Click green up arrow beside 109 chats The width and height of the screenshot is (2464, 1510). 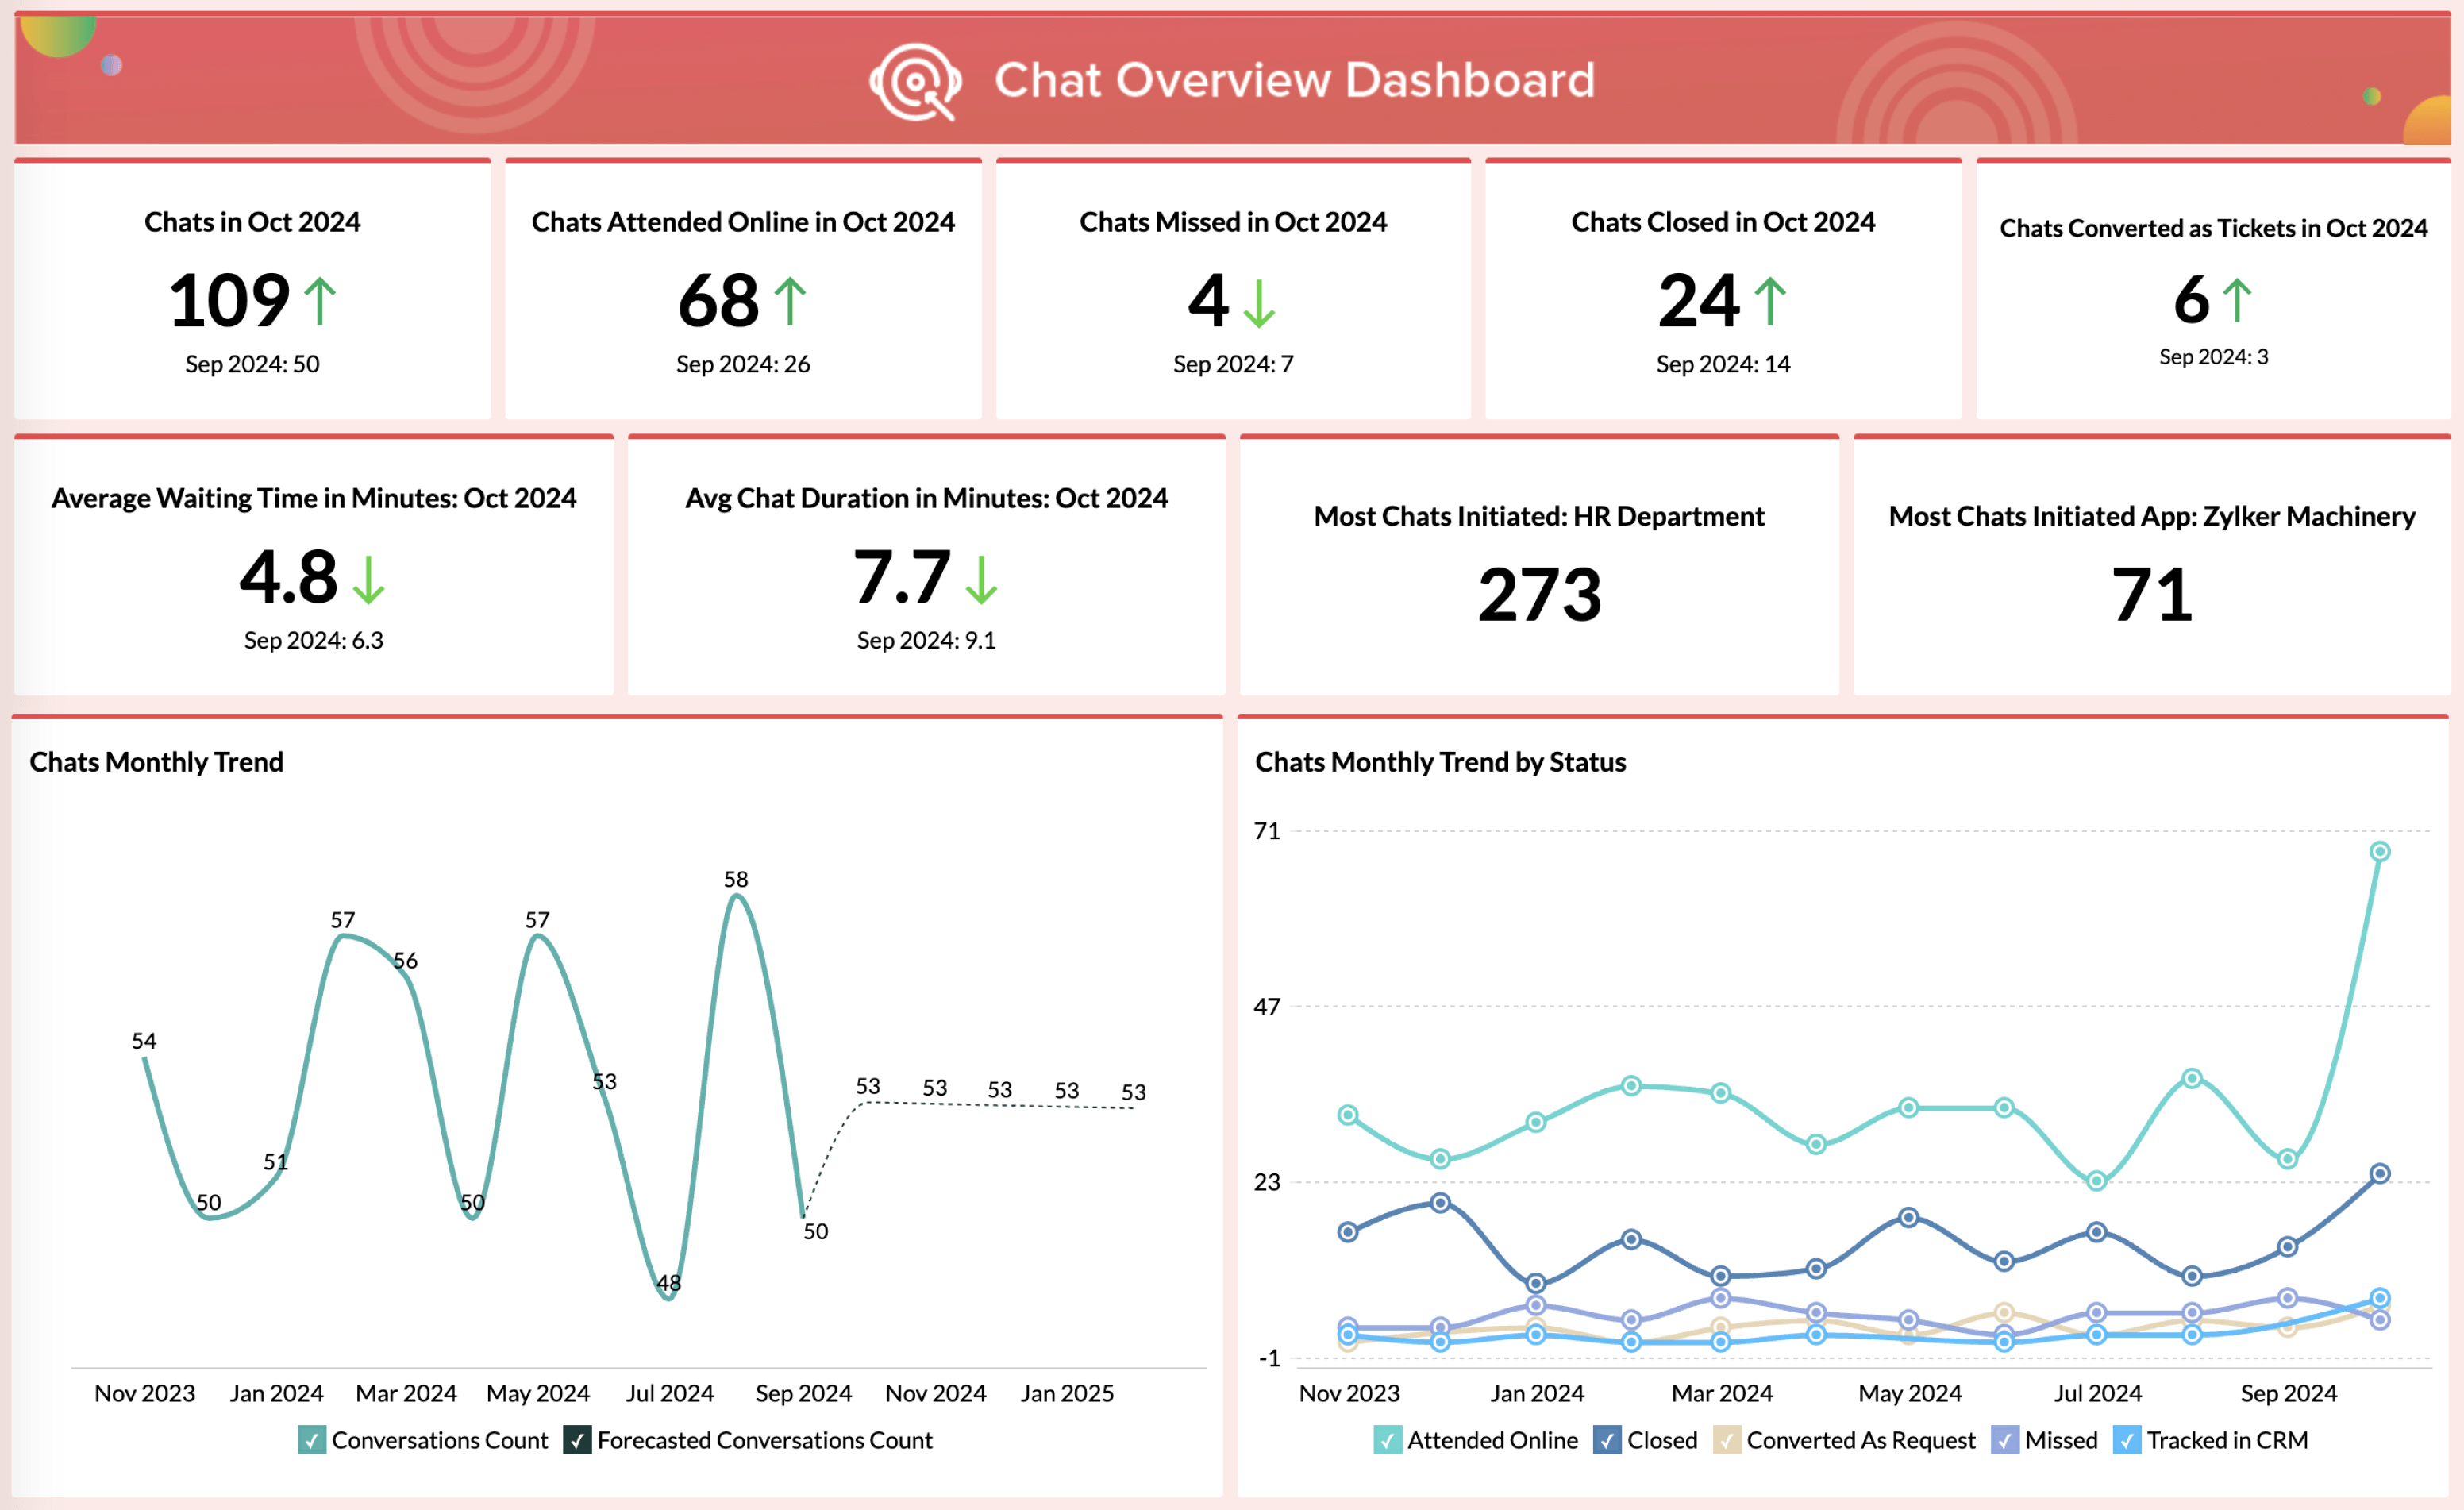tap(320, 301)
